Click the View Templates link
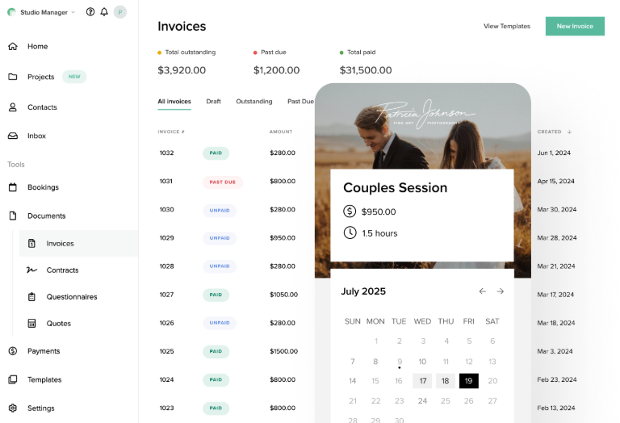The image size is (620, 423). tap(507, 26)
